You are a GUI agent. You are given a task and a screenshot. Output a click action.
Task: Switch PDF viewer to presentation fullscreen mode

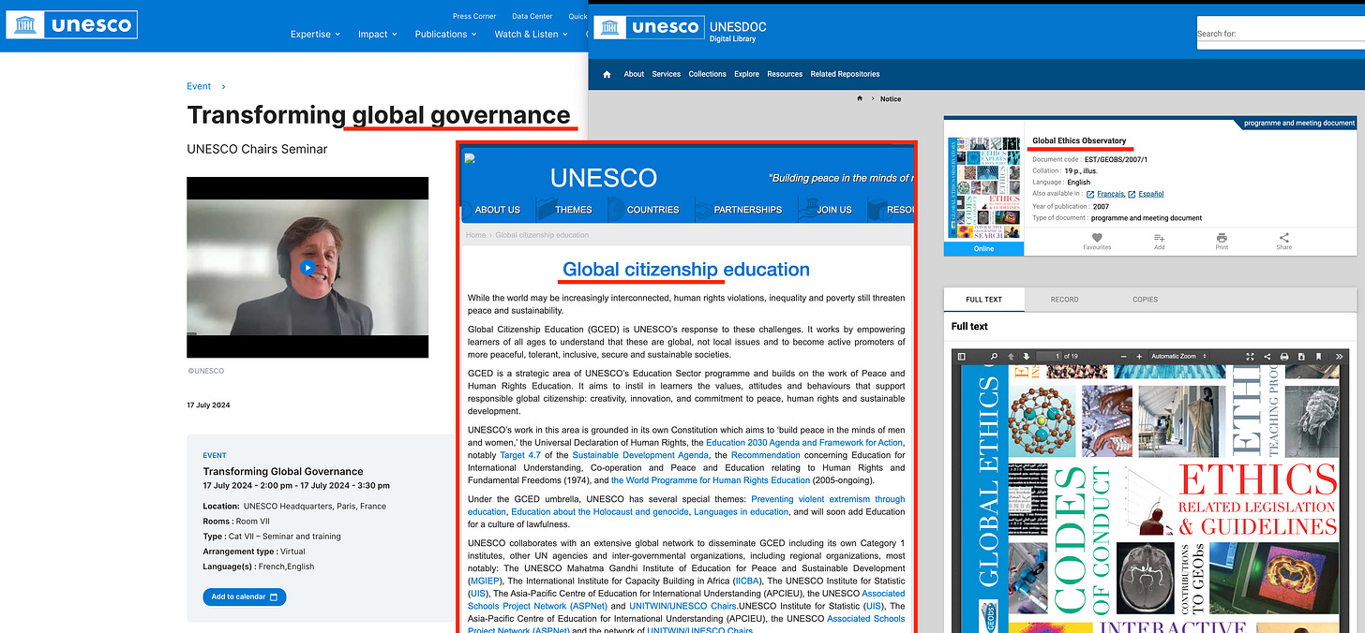tap(1250, 357)
